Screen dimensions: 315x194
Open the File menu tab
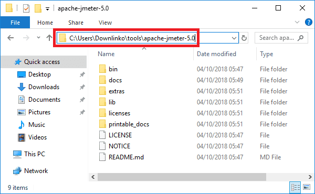pyautogui.click(x=15, y=23)
